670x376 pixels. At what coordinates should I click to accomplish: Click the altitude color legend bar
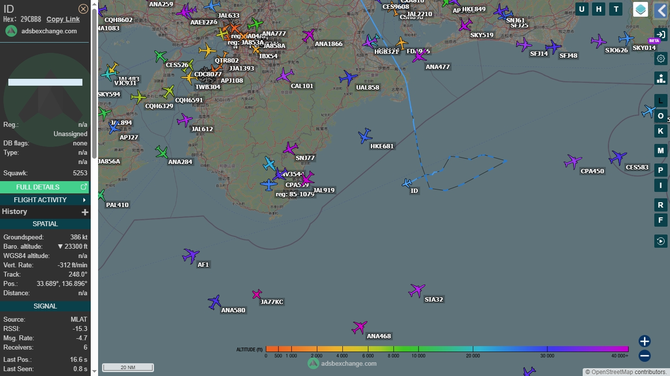point(446,349)
